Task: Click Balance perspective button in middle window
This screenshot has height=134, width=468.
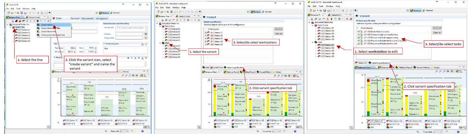Action: pyautogui.click(x=256, y=12)
